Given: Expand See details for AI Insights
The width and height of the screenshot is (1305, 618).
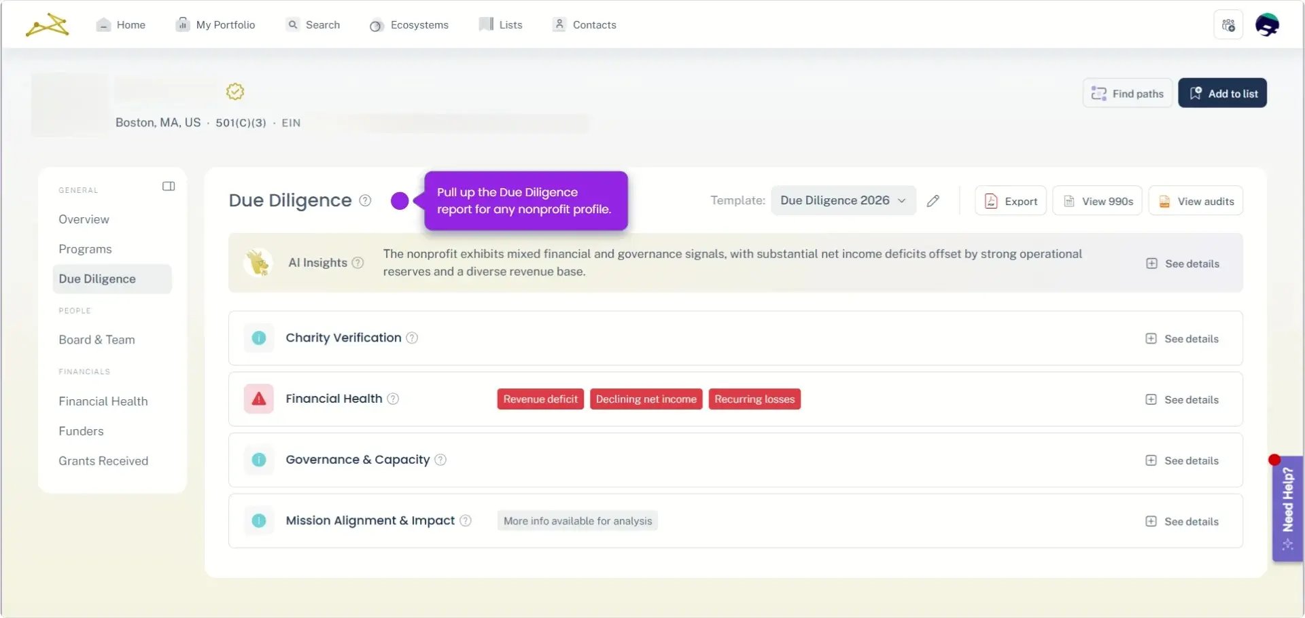Looking at the screenshot, I should [x=1183, y=263].
